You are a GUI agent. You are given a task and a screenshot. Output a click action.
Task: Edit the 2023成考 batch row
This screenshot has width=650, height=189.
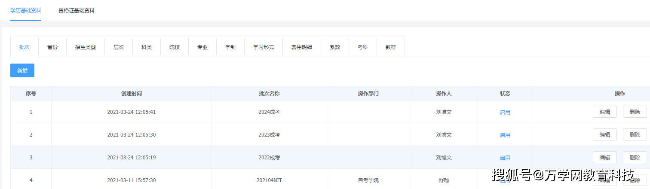pyautogui.click(x=604, y=134)
